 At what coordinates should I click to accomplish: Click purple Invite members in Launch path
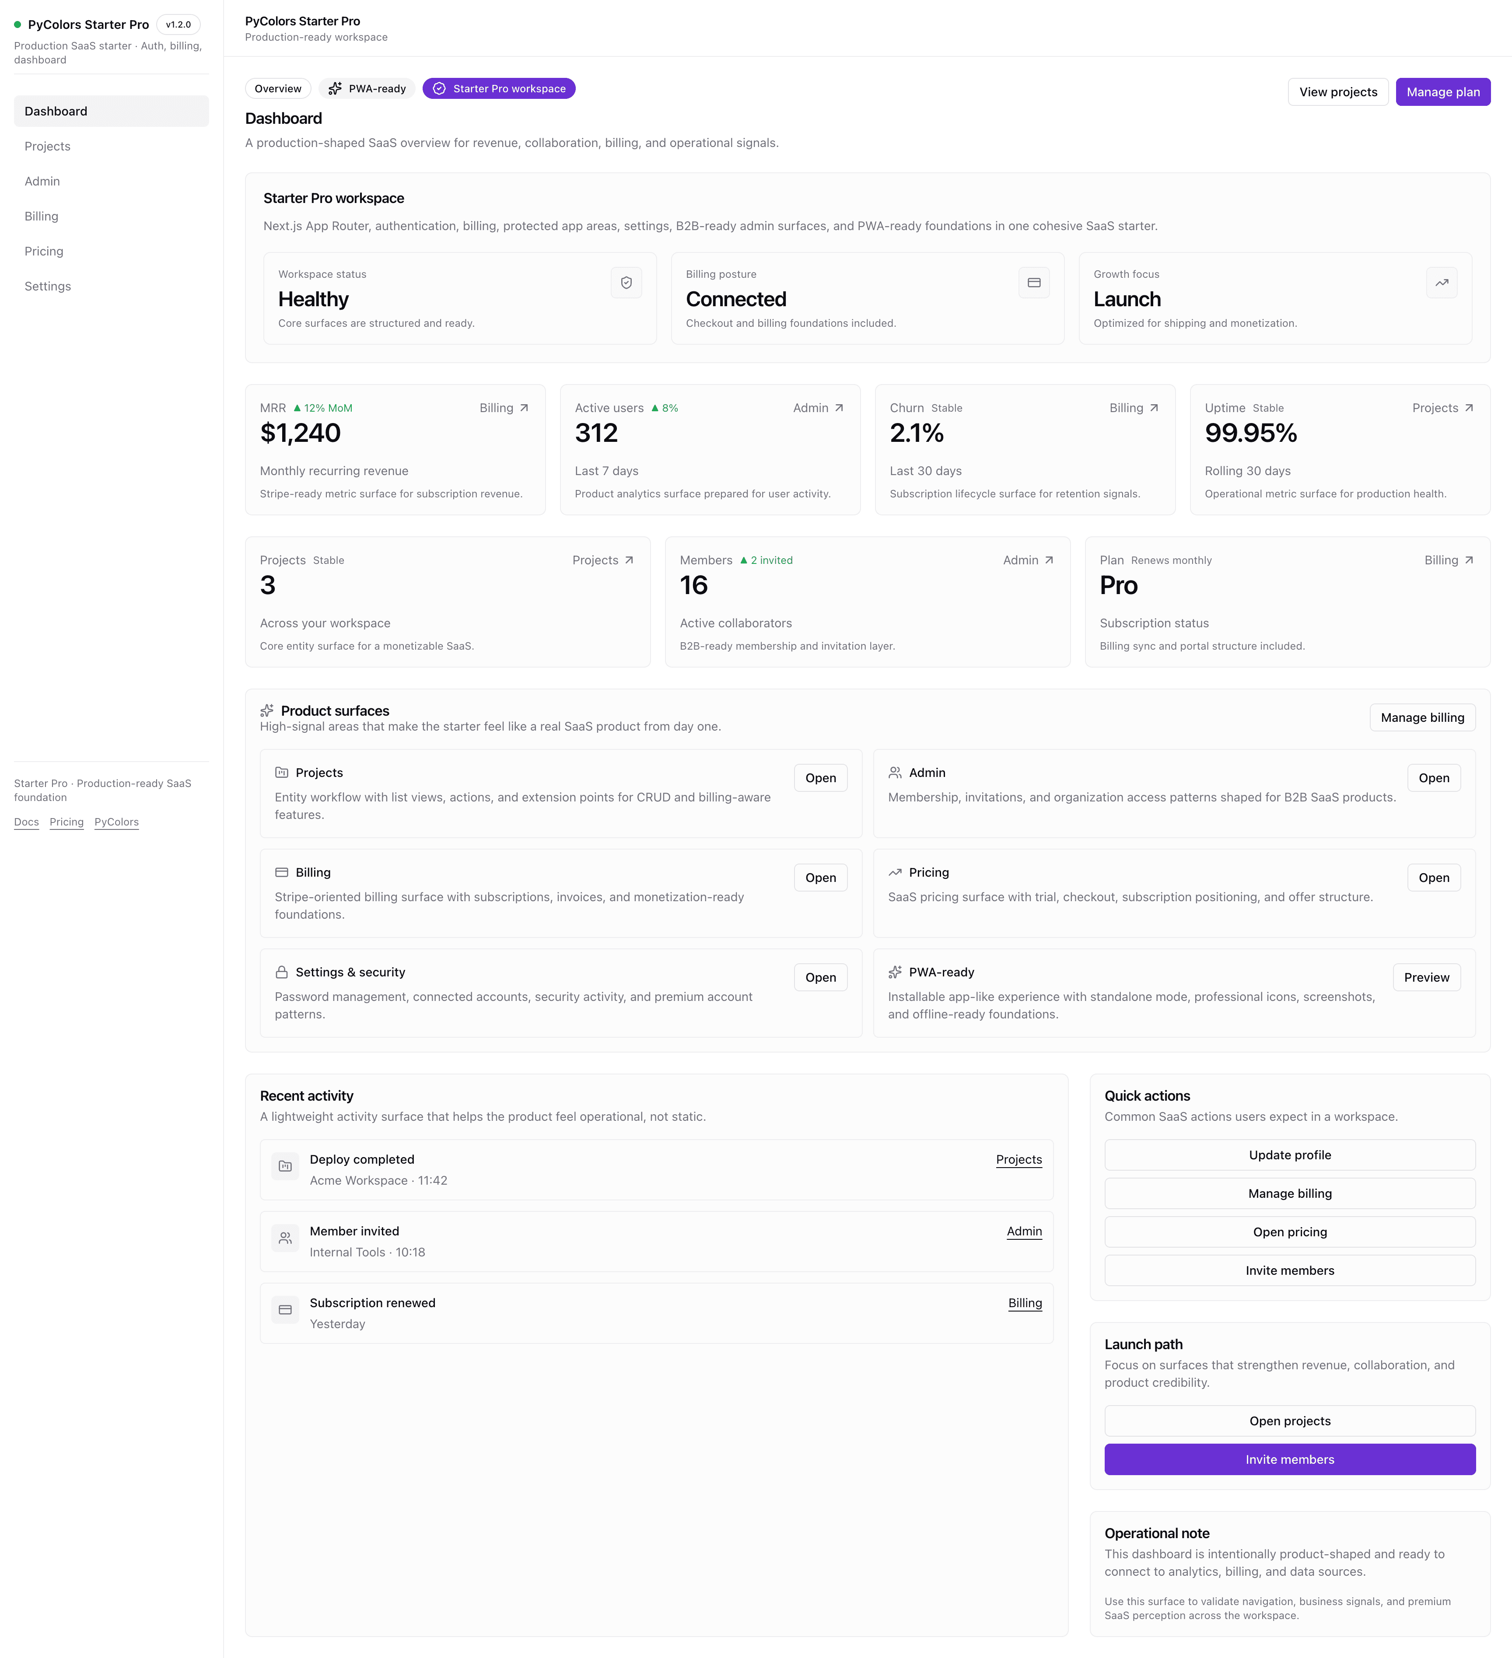(1290, 1460)
